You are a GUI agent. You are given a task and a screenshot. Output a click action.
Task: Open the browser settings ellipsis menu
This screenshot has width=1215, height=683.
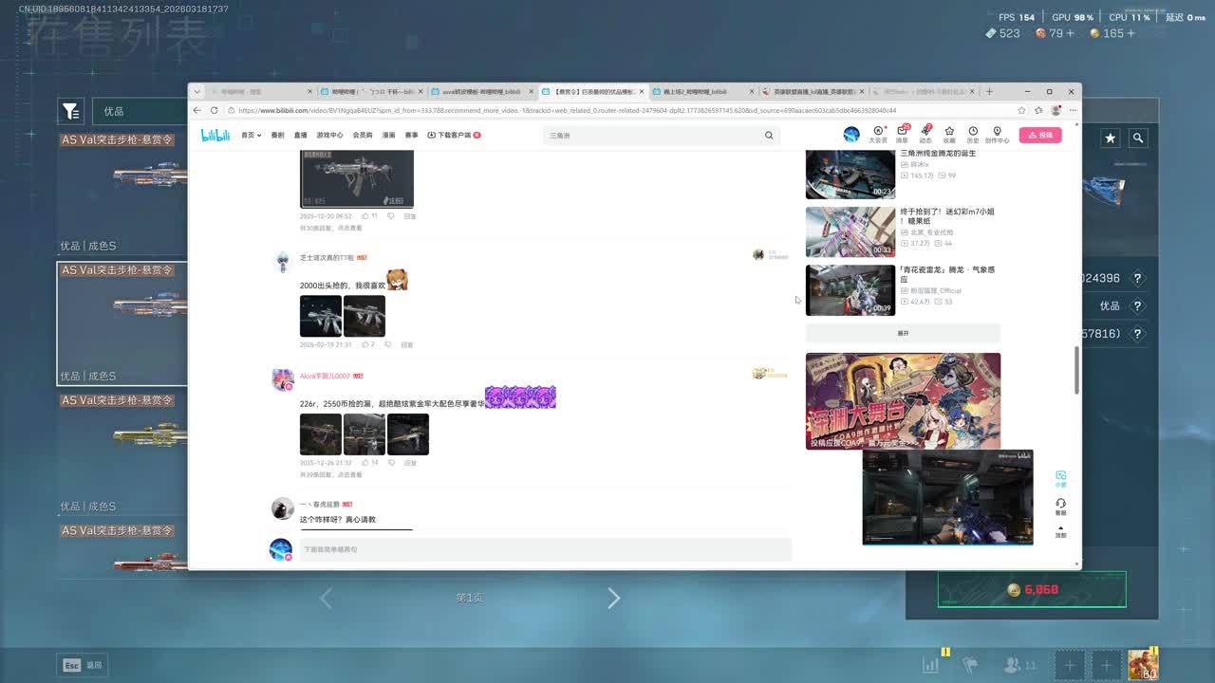[x=1073, y=110]
